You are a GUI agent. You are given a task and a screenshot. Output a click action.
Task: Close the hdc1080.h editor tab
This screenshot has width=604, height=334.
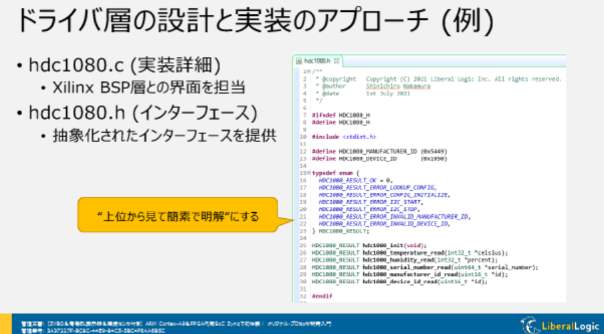[337, 61]
